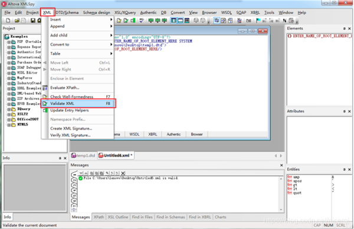
Task: Click the previous message up-arrow icon
Action: [x=86, y=173]
